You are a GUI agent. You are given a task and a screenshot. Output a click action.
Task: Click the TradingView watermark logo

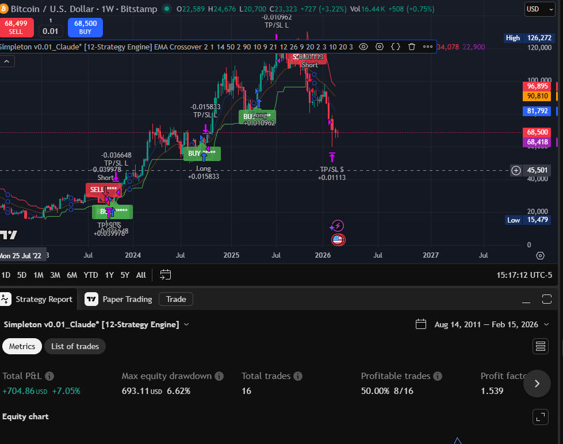click(8, 234)
